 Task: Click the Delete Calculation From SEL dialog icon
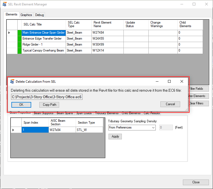12,81
